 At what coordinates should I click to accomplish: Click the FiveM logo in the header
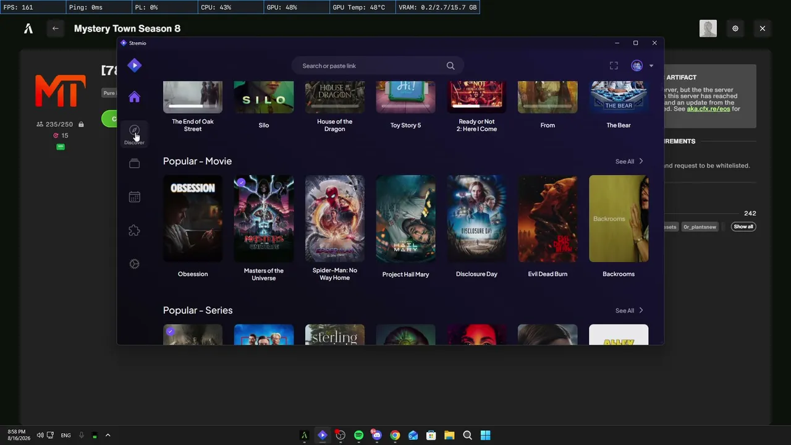pos(28,28)
